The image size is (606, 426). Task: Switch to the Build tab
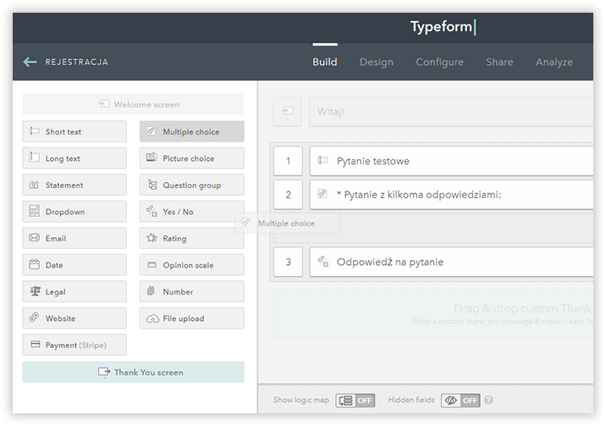[x=325, y=62]
